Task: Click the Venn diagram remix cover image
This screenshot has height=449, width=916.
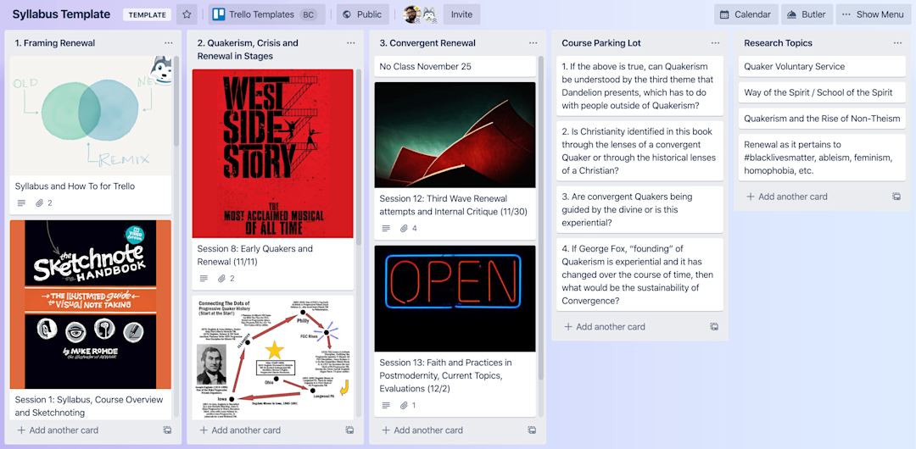Action: pos(91,115)
